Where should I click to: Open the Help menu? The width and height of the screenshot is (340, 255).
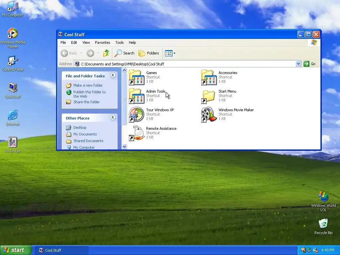[x=132, y=42]
